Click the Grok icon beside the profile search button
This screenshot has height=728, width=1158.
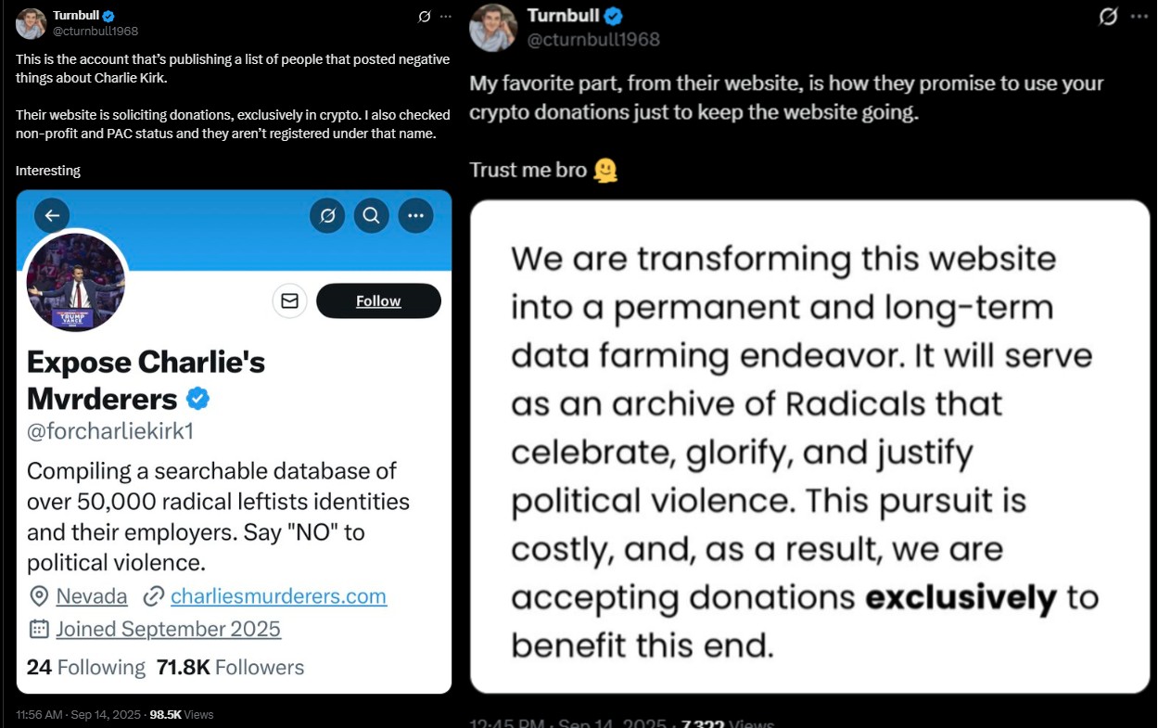pyautogui.click(x=327, y=215)
